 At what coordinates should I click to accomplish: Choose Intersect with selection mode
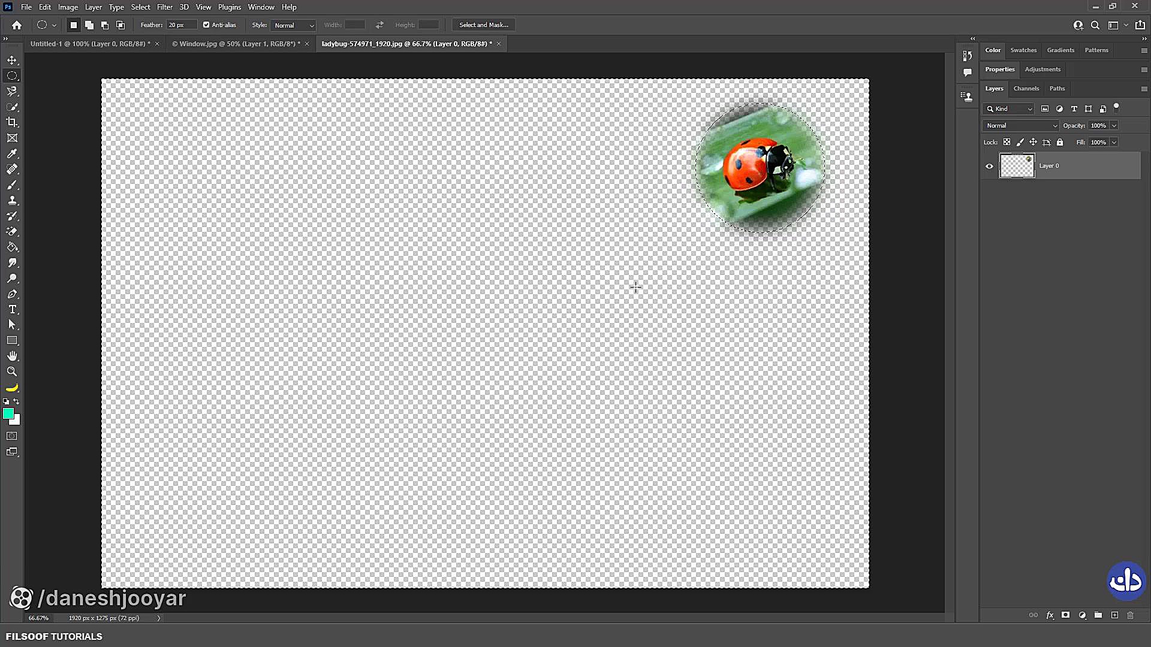pyautogui.click(x=120, y=25)
